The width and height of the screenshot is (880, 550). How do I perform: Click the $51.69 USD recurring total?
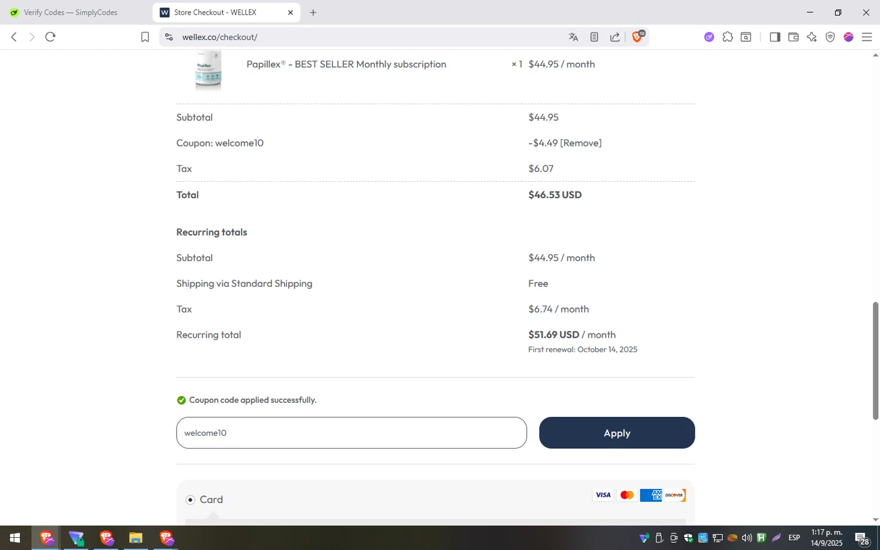click(554, 335)
